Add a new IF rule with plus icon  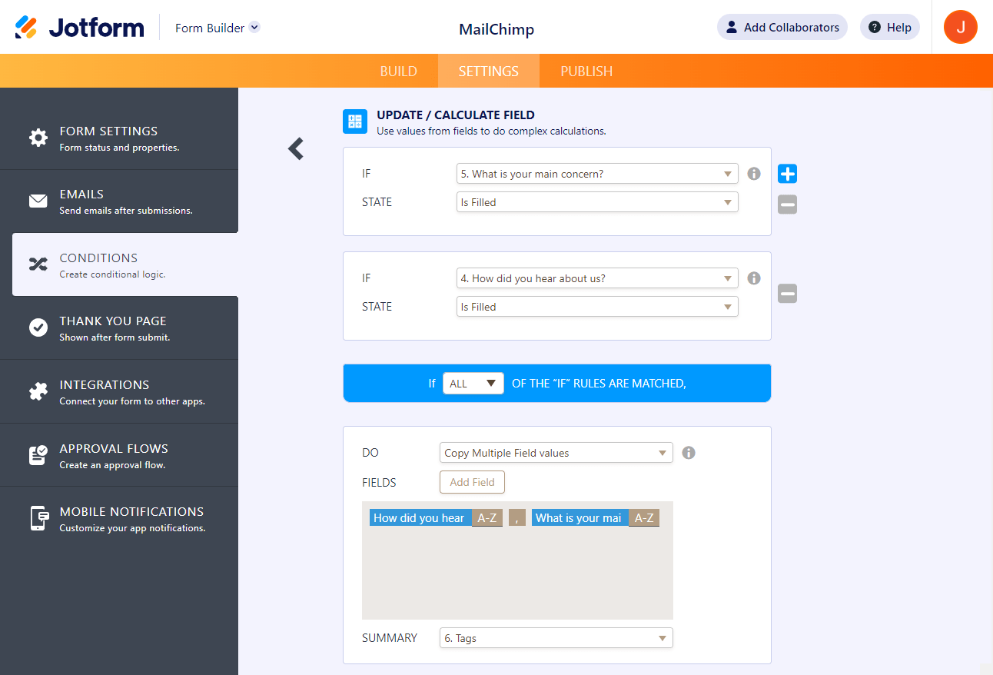pyautogui.click(x=787, y=174)
